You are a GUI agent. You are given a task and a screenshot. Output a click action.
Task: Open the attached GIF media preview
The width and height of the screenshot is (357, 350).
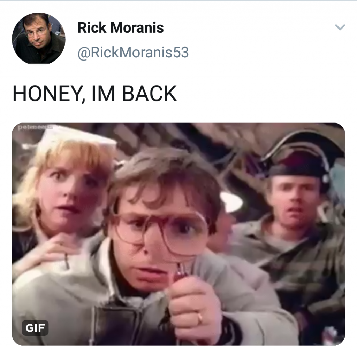pos(178,234)
